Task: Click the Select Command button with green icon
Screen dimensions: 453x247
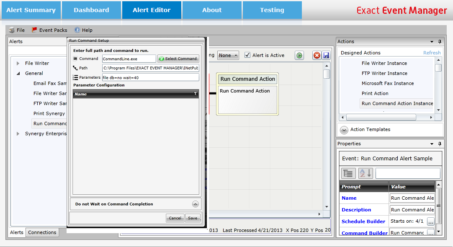Action: tap(178, 59)
